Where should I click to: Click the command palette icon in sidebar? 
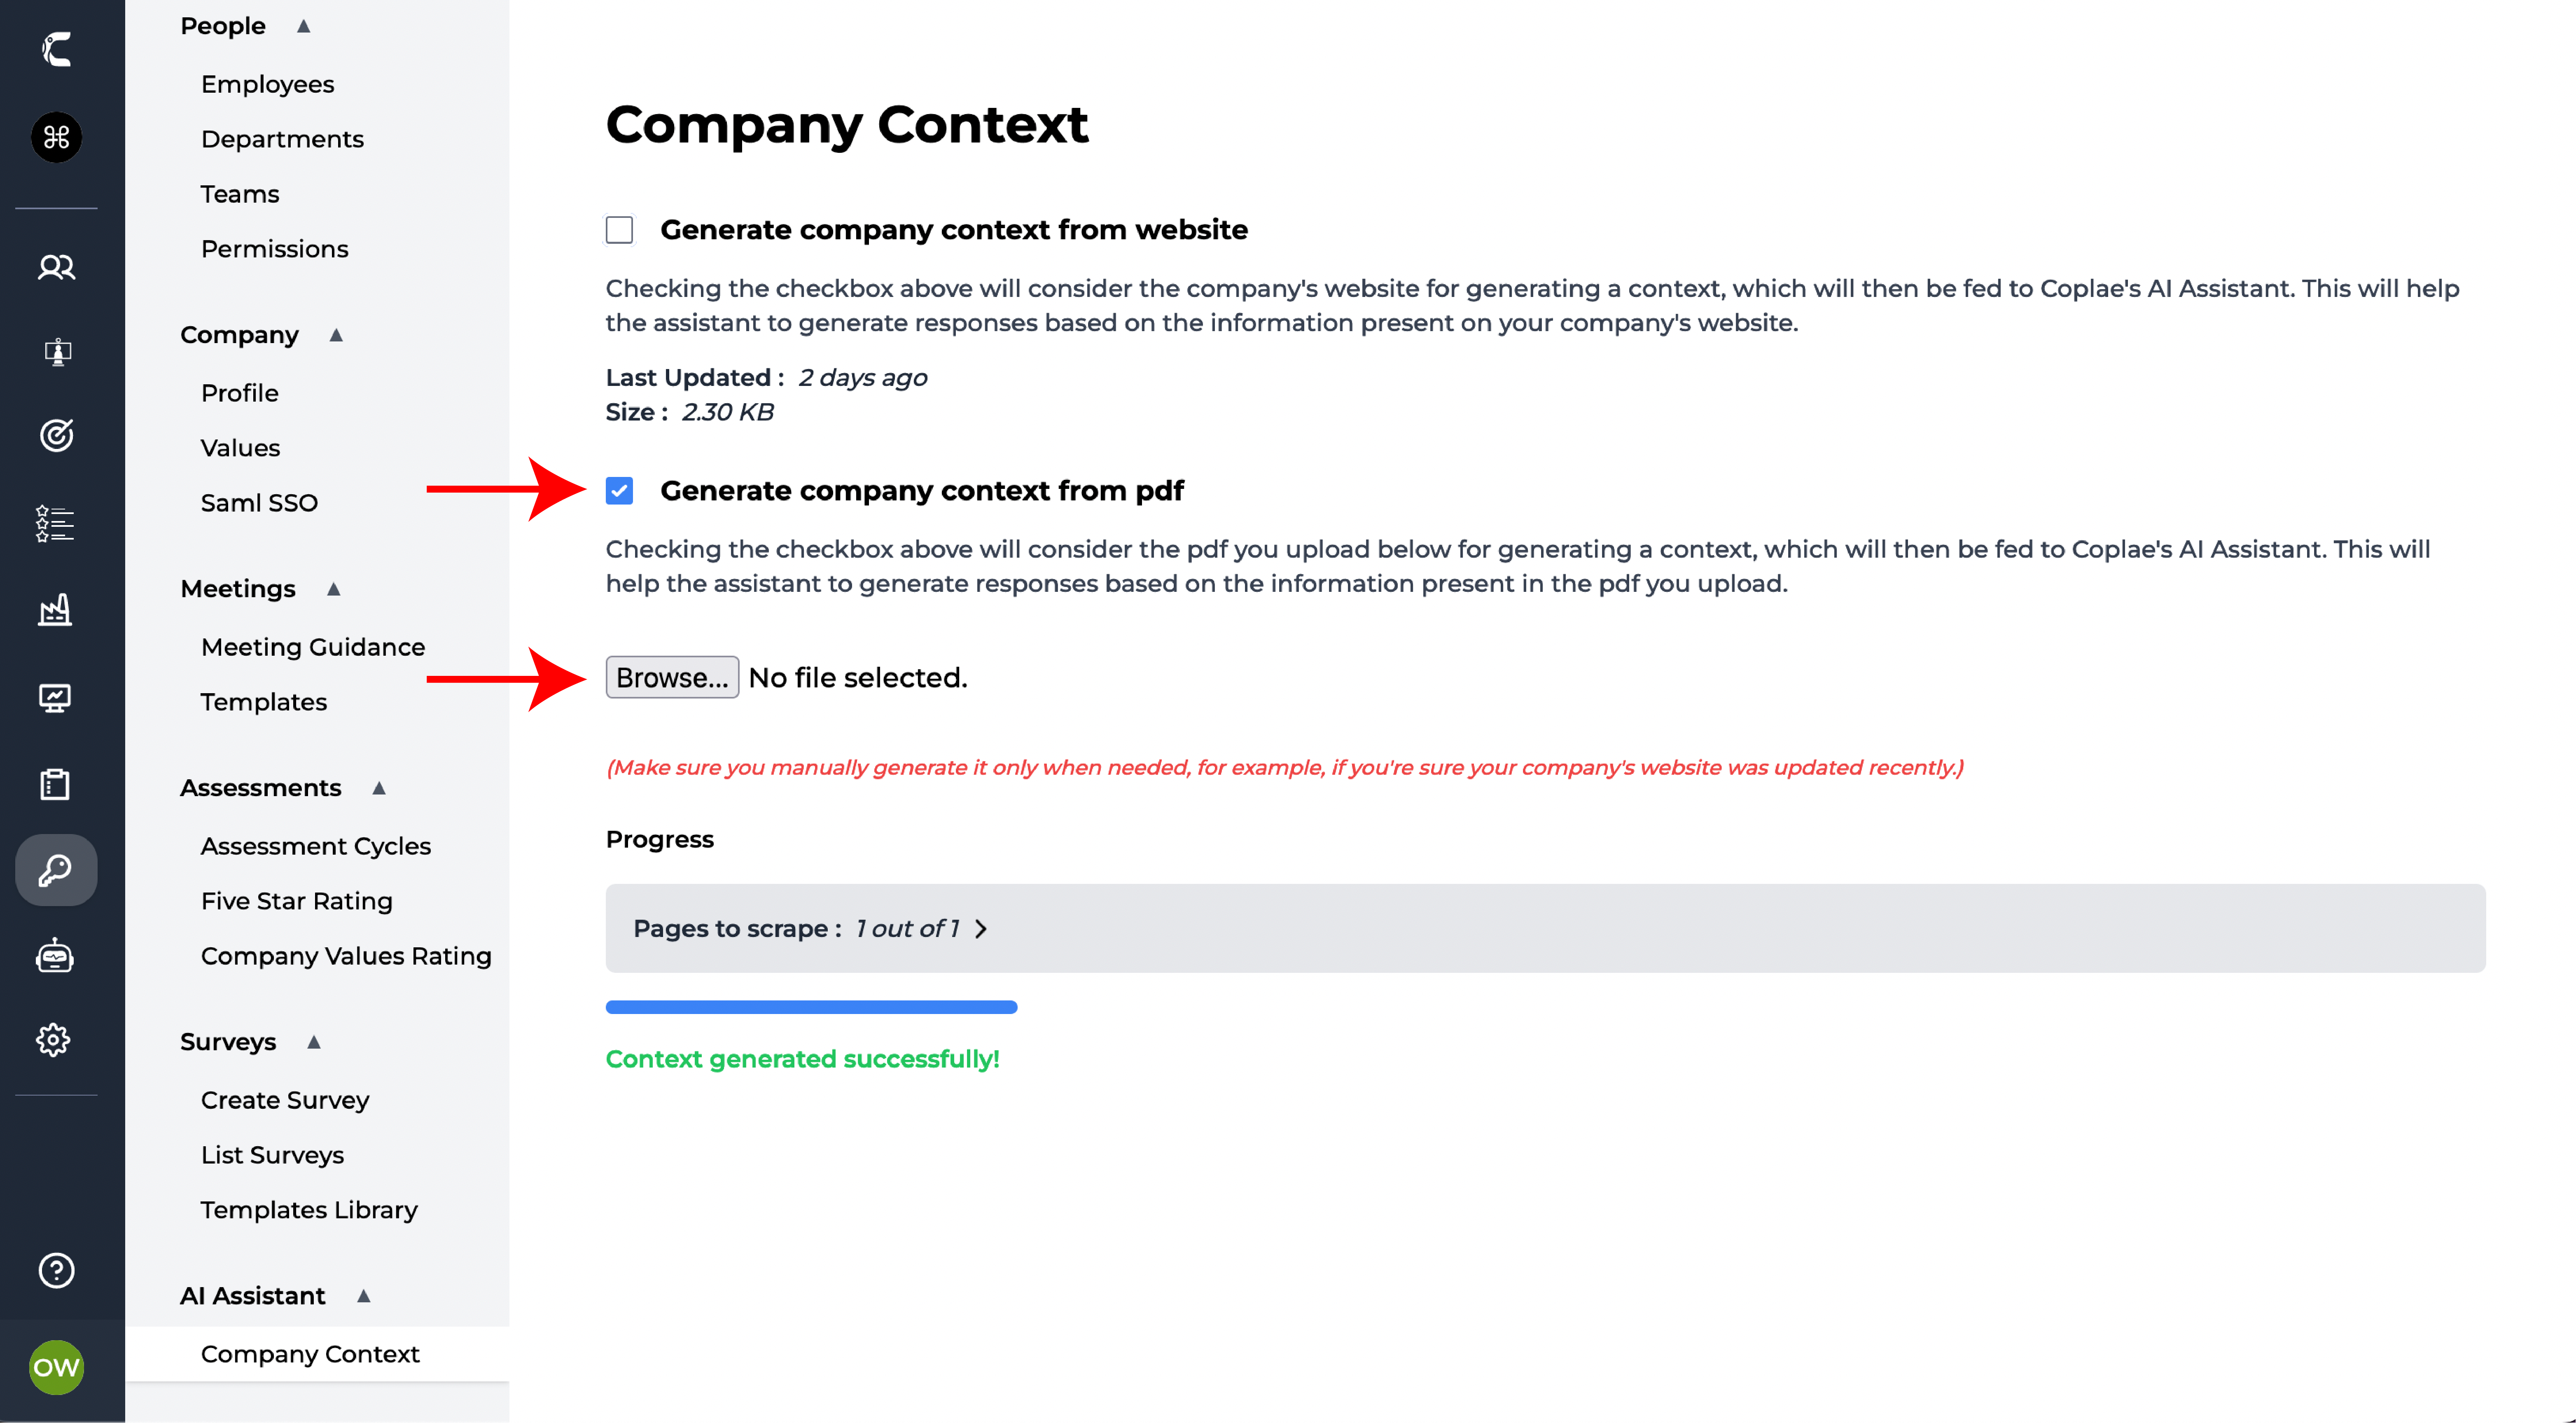pos(56,137)
